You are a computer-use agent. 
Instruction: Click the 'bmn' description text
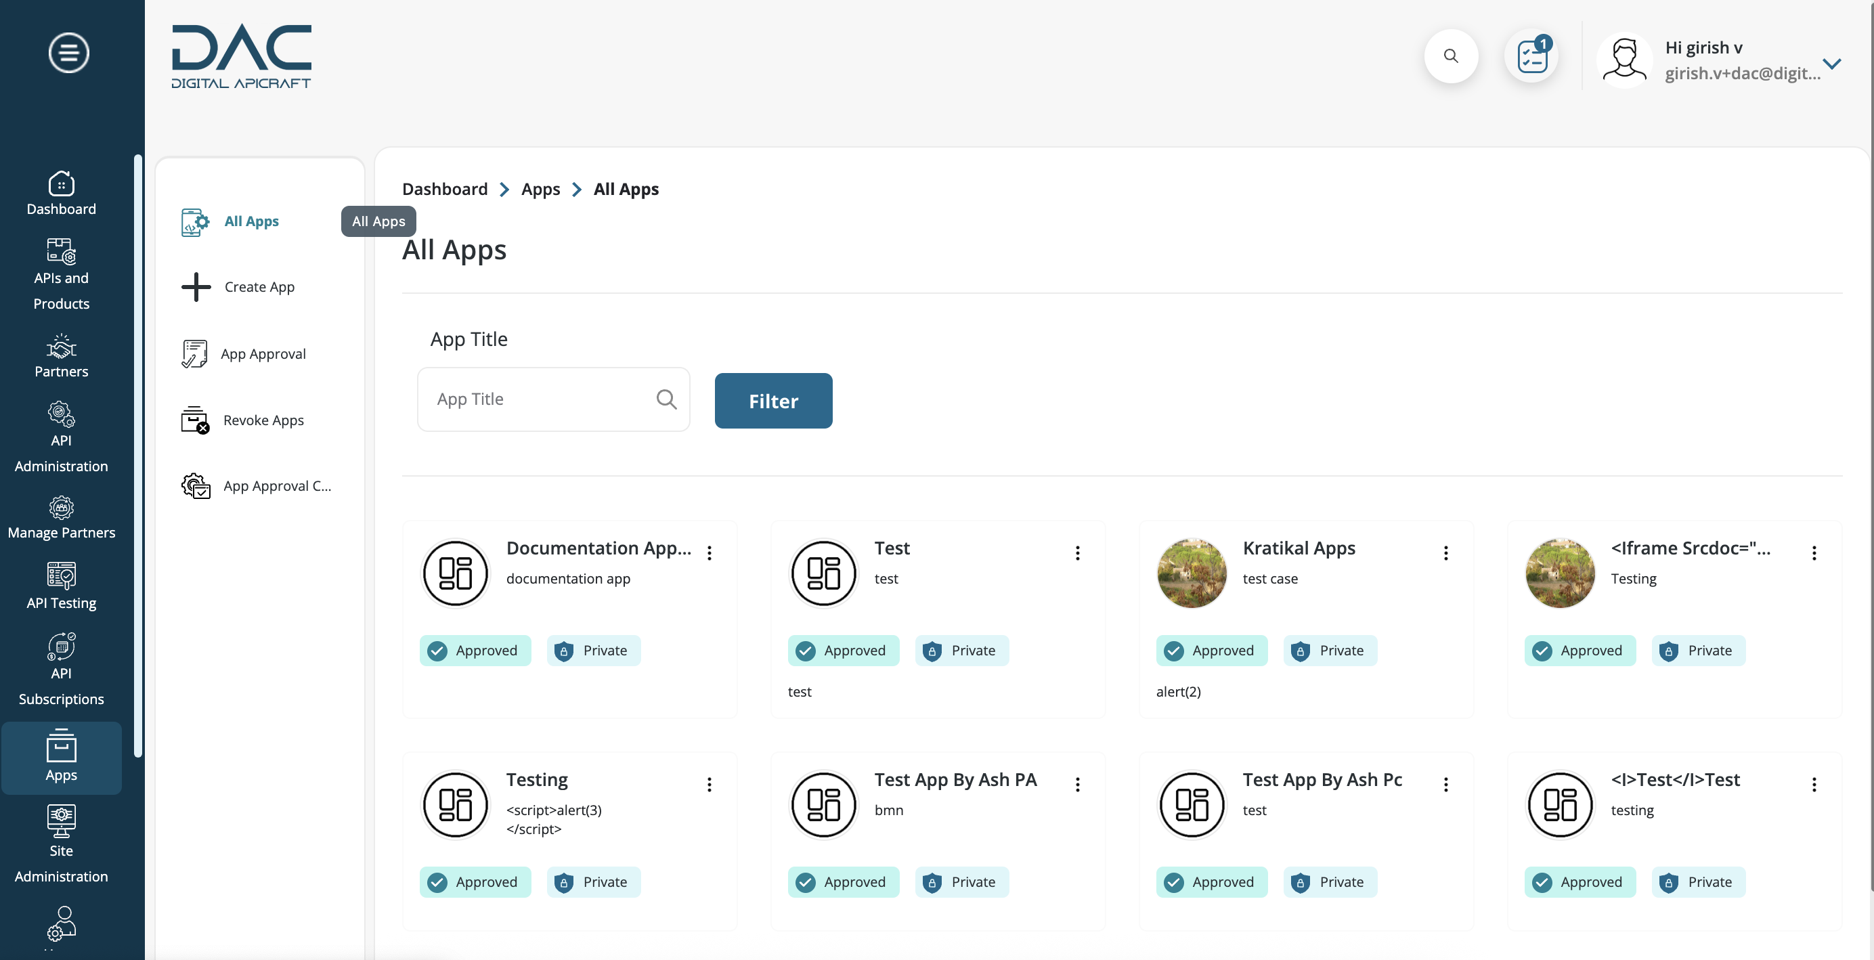click(x=888, y=810)
